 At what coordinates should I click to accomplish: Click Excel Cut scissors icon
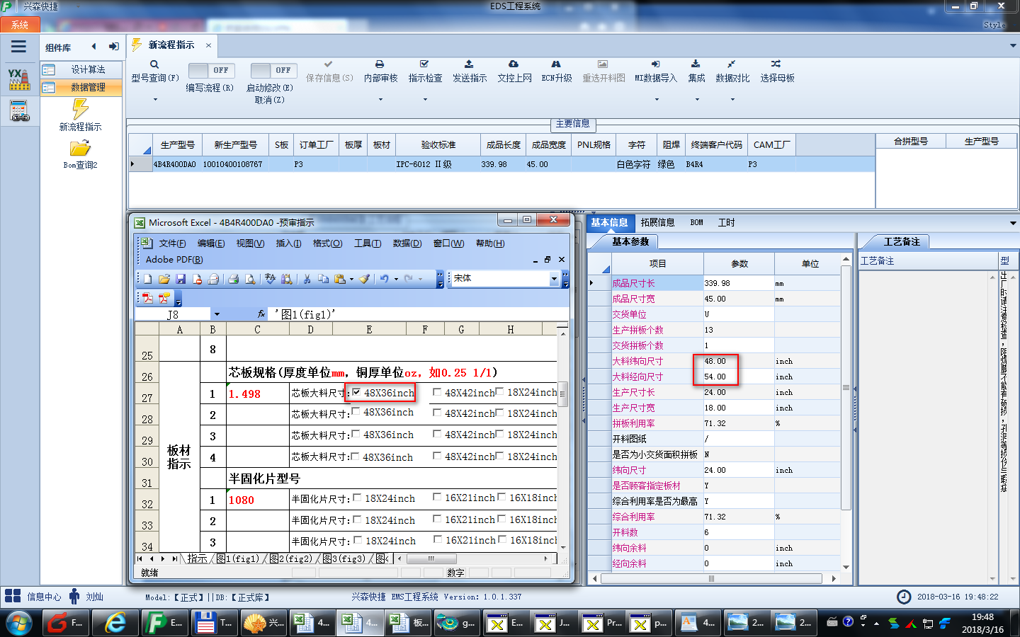click(307, 279)
